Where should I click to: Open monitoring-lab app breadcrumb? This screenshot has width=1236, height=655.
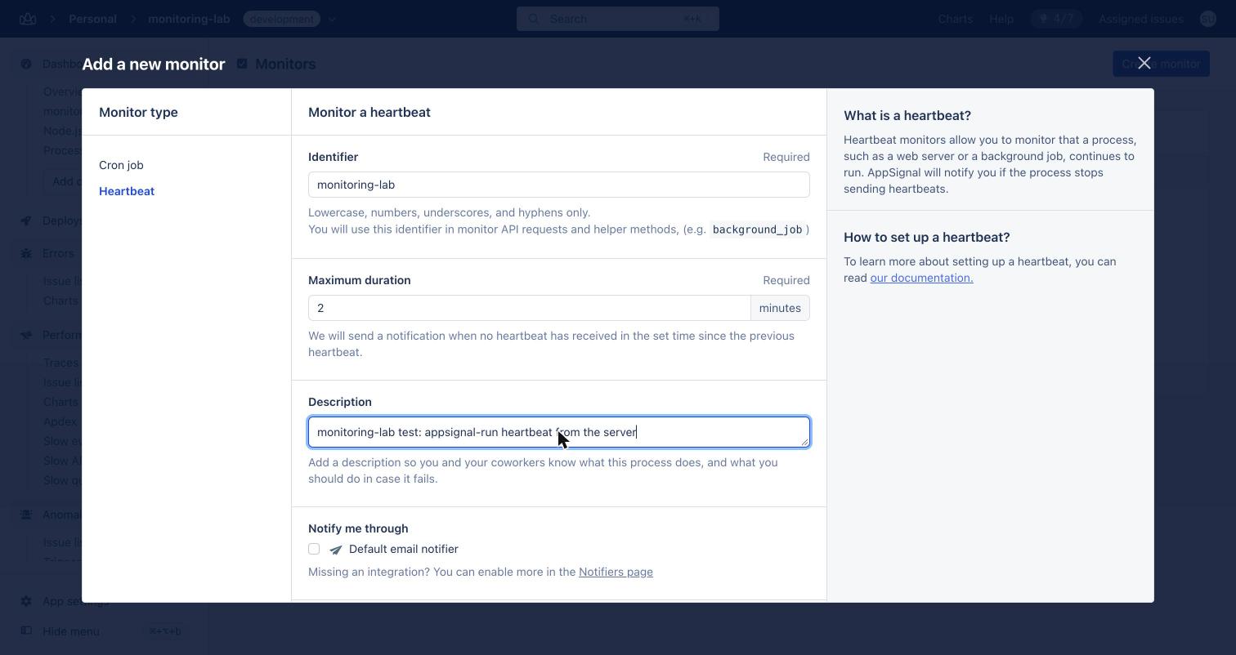click(x=189, y=19)
